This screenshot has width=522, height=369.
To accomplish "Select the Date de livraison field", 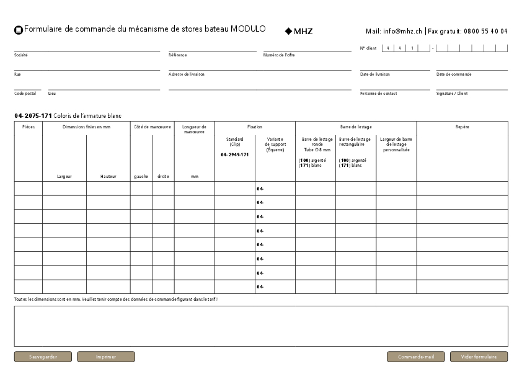I will pos(395,66).
